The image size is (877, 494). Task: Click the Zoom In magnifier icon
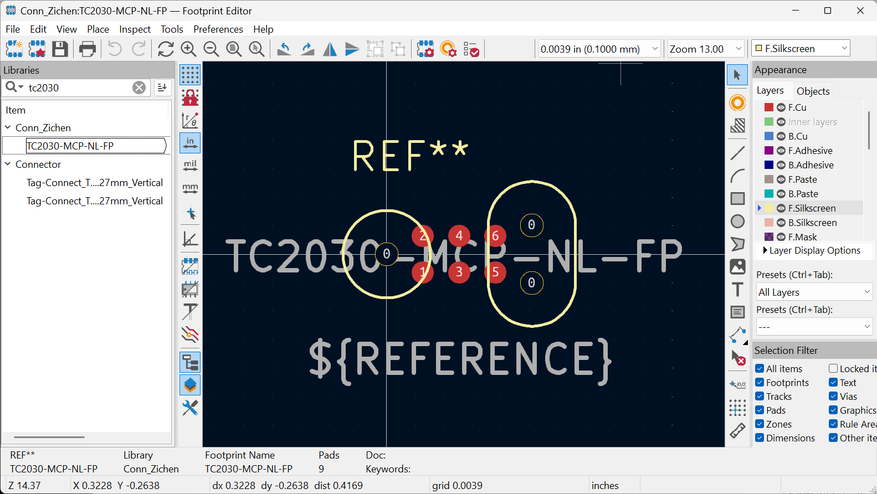click(x=188, y=49)
